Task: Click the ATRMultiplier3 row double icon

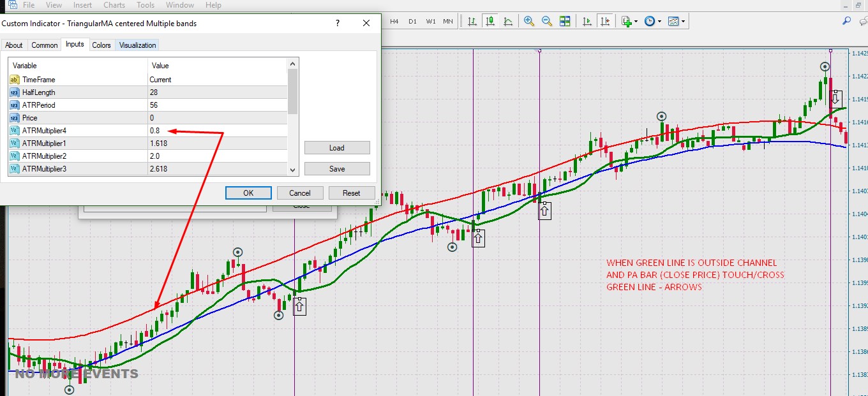Action: pyautogui.click(x=15, y=169)
